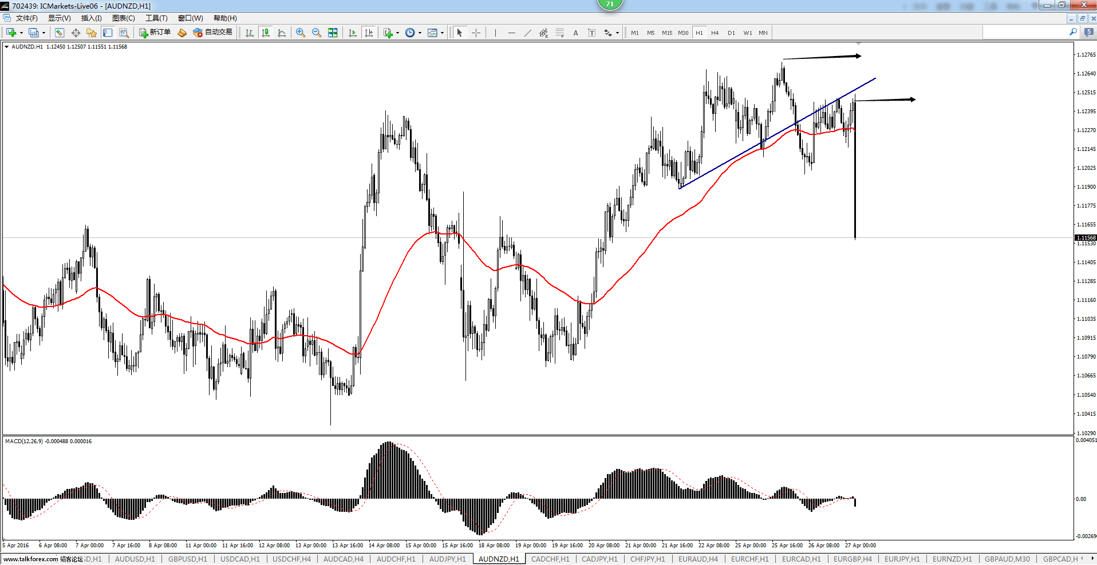1097x565 pixels.
Task: Select the Fibonacci retracement tool
Action: (x=559, y=33)
